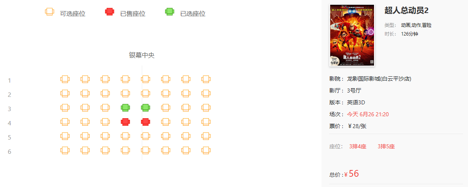Click the 3排4座 selected seat label
The width and height of the screenshot is (468, 187).
pyautogui.click(x=357, y=147)
